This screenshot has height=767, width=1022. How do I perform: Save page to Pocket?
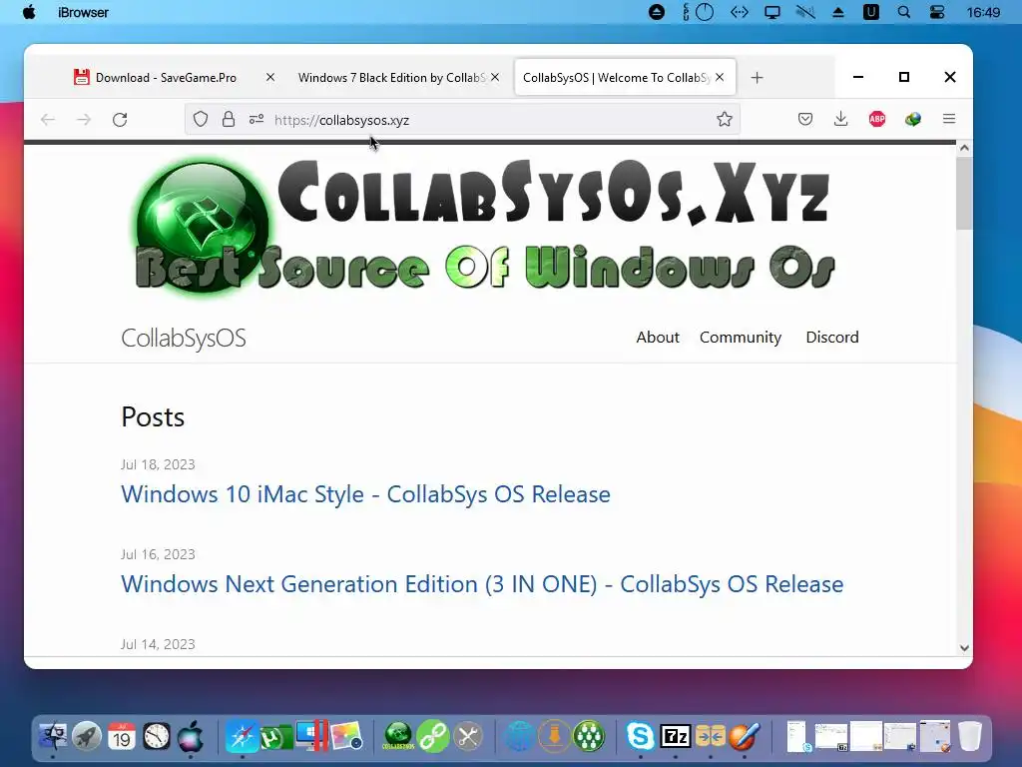pyautogui.click(x=805, y=119)
